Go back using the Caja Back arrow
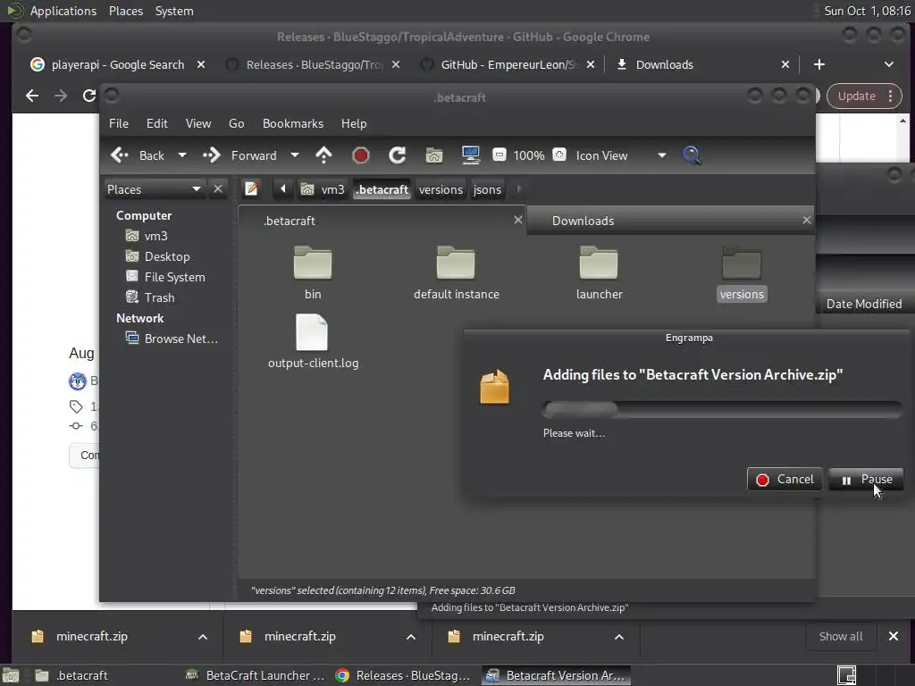915x686 pixels. pos(137,155)
